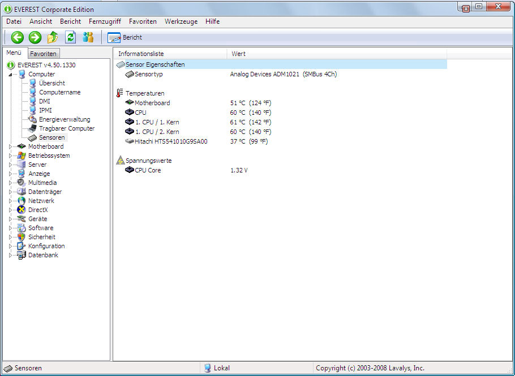
Task: Expand the Geräte tree node
Action: pyautogui.click(x=10, y=219)
